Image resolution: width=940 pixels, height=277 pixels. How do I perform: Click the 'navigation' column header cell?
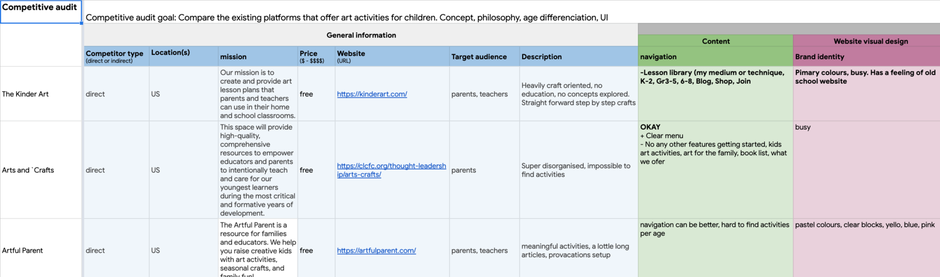coord(715,56)
